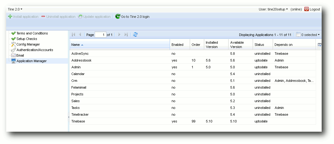Select the ActiveSync row
Screen dimensions: 334x144
tap(192, 54)
